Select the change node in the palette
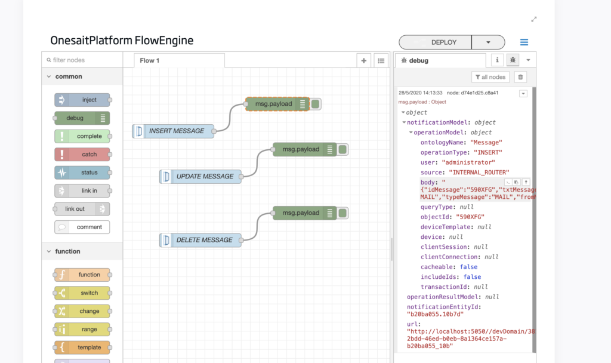 click(82, 311)
